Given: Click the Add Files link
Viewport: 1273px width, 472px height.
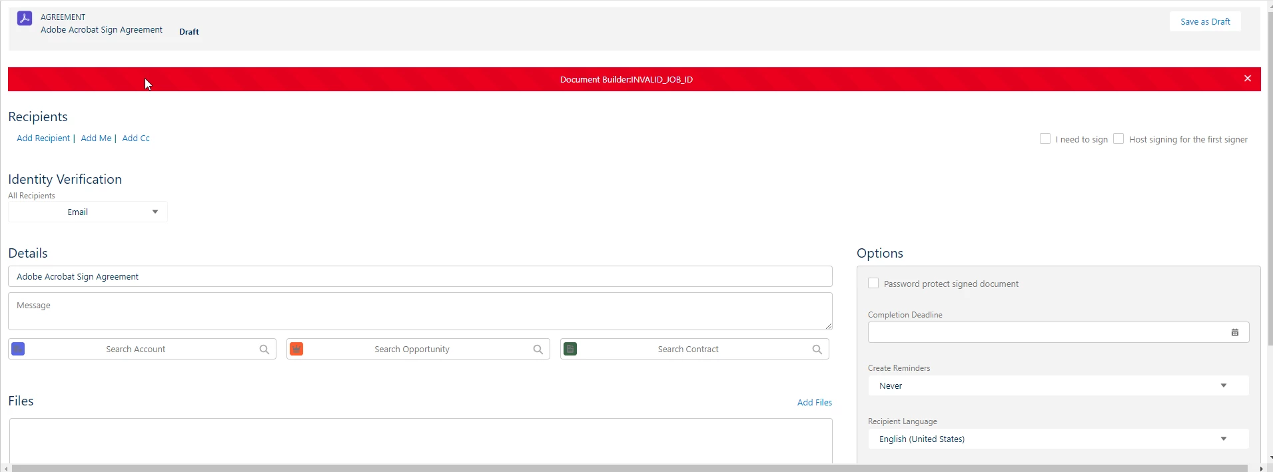Looking at the screenshot, I should (815, 402).
